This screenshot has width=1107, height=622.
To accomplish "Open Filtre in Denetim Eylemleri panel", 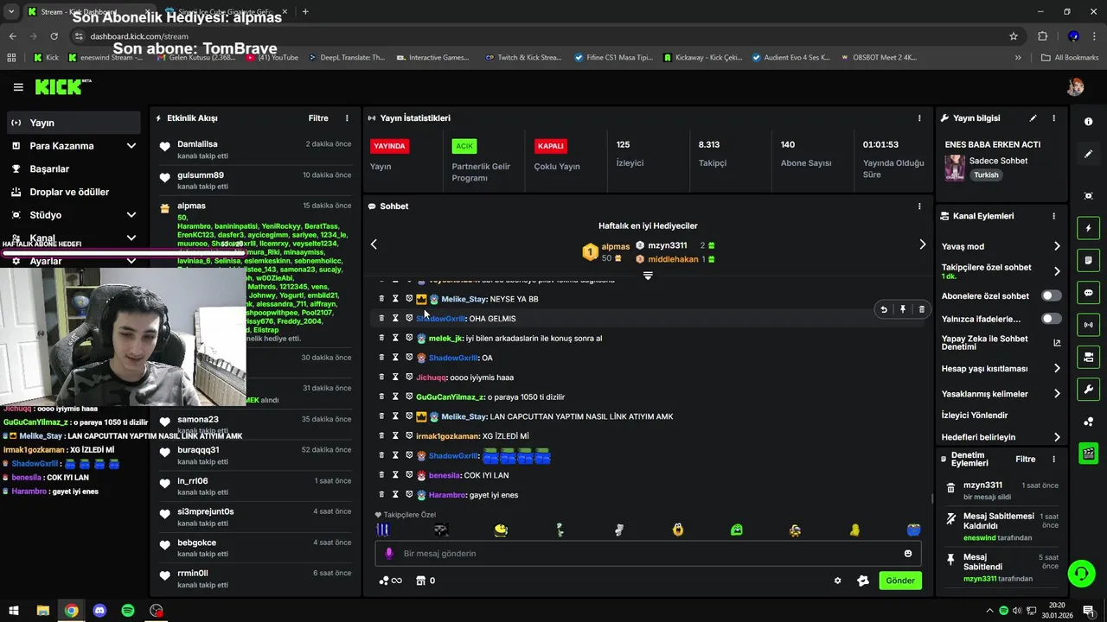I will tap(1026, 460).
